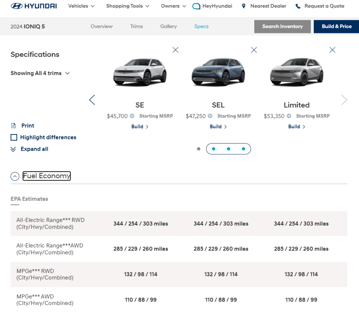This screenshot has height=313, width=359.
Task: Click the info icon next to $53,350
Action: click(x=289, y=116)
